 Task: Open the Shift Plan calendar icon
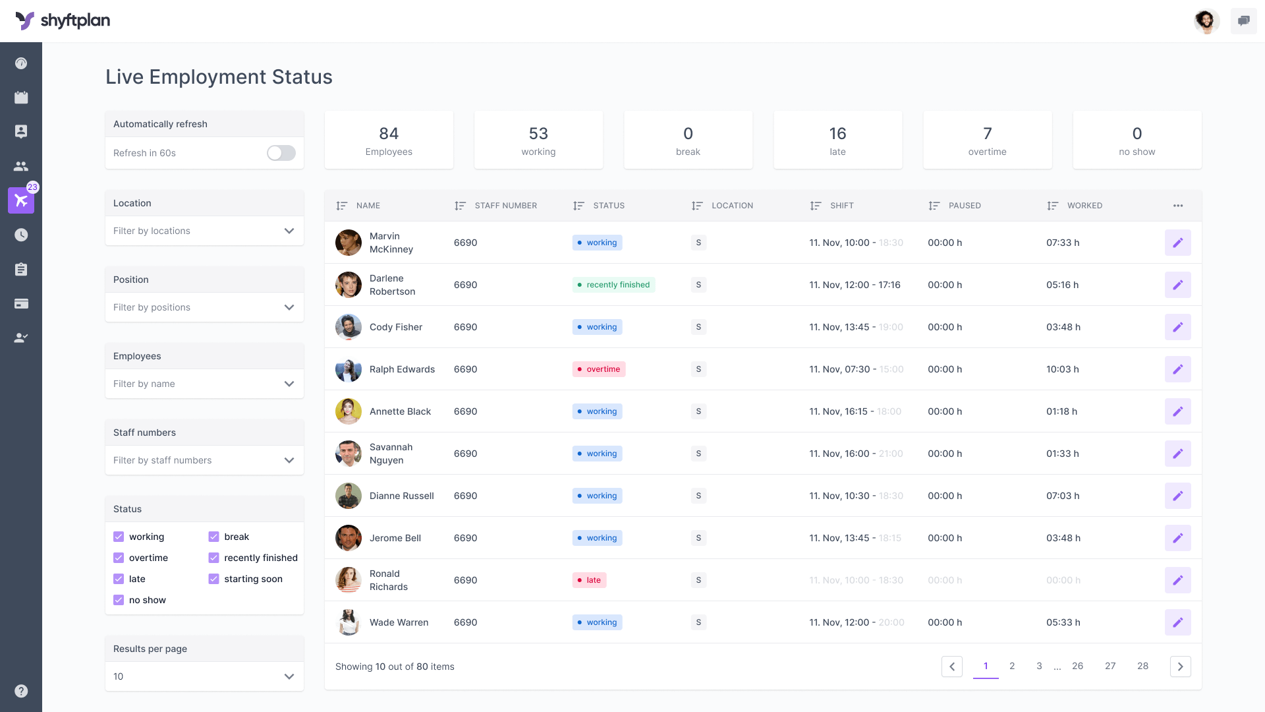tap(21, 97)
